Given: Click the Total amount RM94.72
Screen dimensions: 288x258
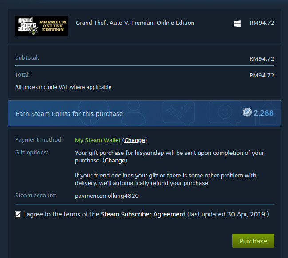Looking at the screenshot, I should point(262,75).
